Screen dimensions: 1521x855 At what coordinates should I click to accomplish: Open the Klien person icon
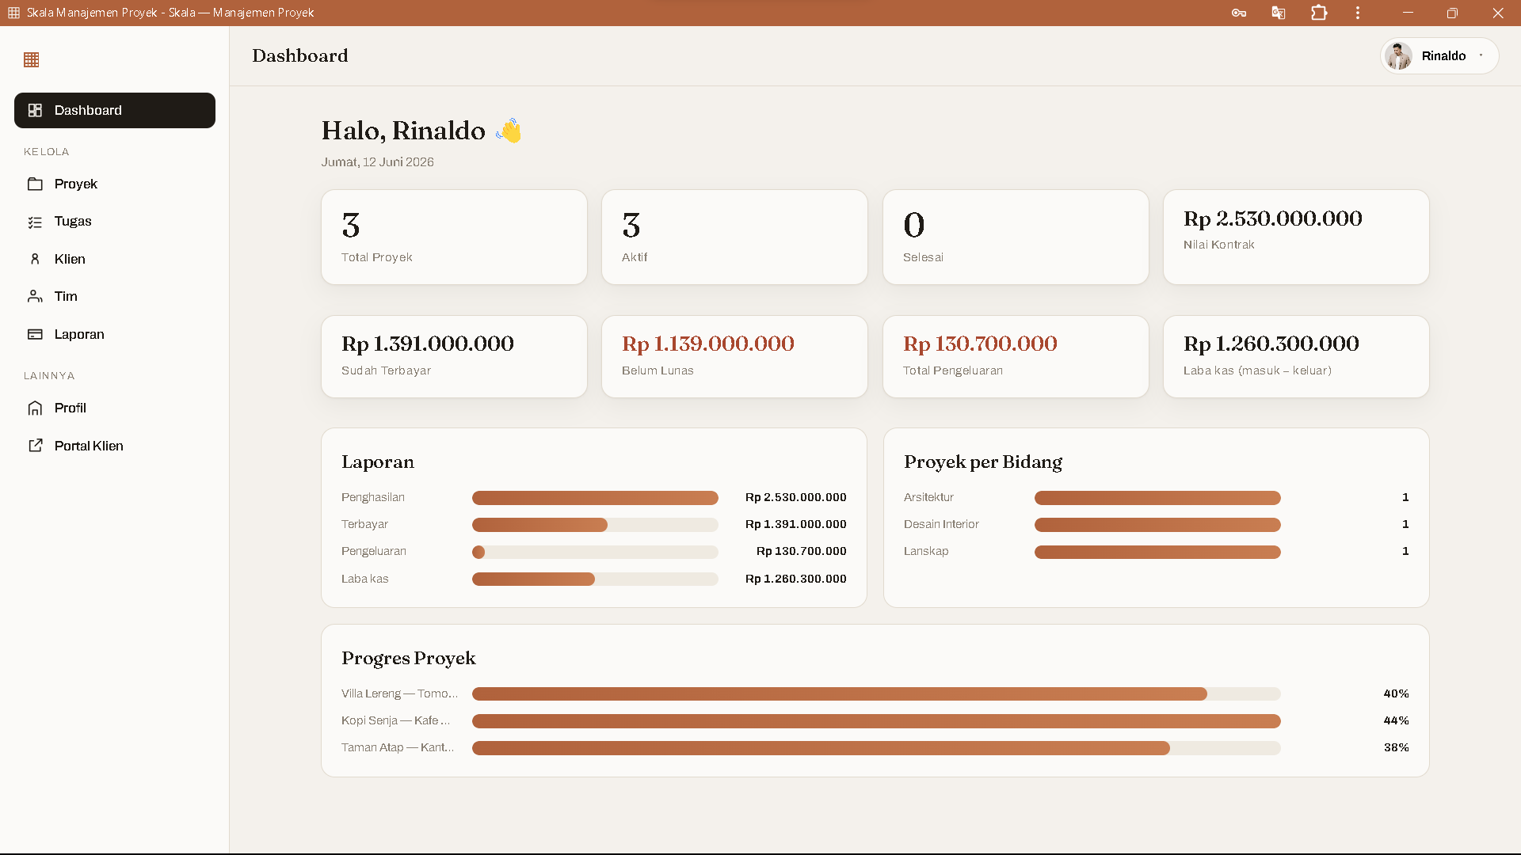click(x=35, y=259)
